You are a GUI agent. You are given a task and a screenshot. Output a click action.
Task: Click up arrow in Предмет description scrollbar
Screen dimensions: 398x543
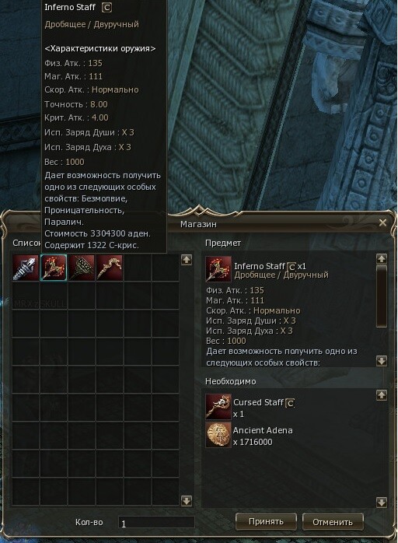(382, 259)
